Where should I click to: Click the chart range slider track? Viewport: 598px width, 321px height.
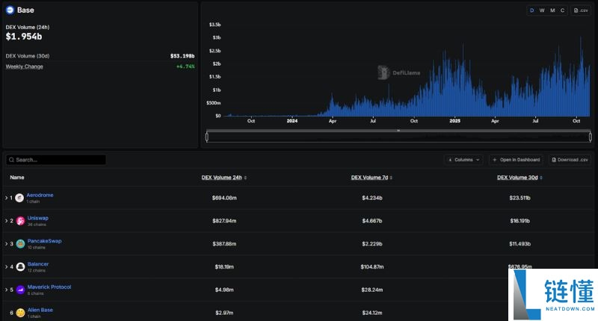click(398, 137)
